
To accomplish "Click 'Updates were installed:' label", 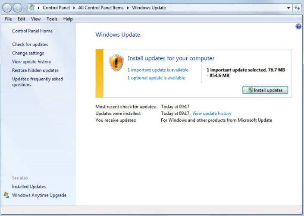I will (x=118, y=114).
